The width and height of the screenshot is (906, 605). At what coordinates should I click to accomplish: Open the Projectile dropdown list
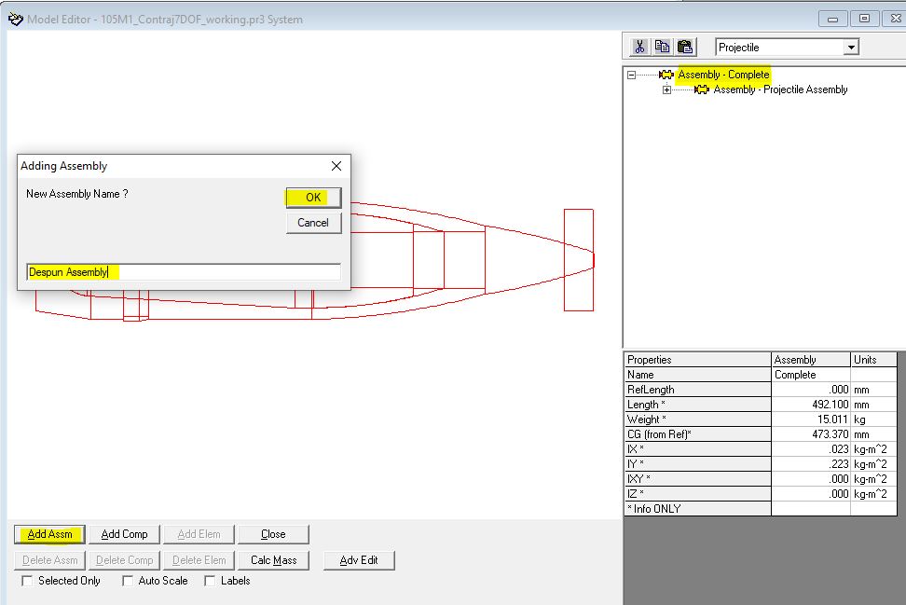point(850,48)
